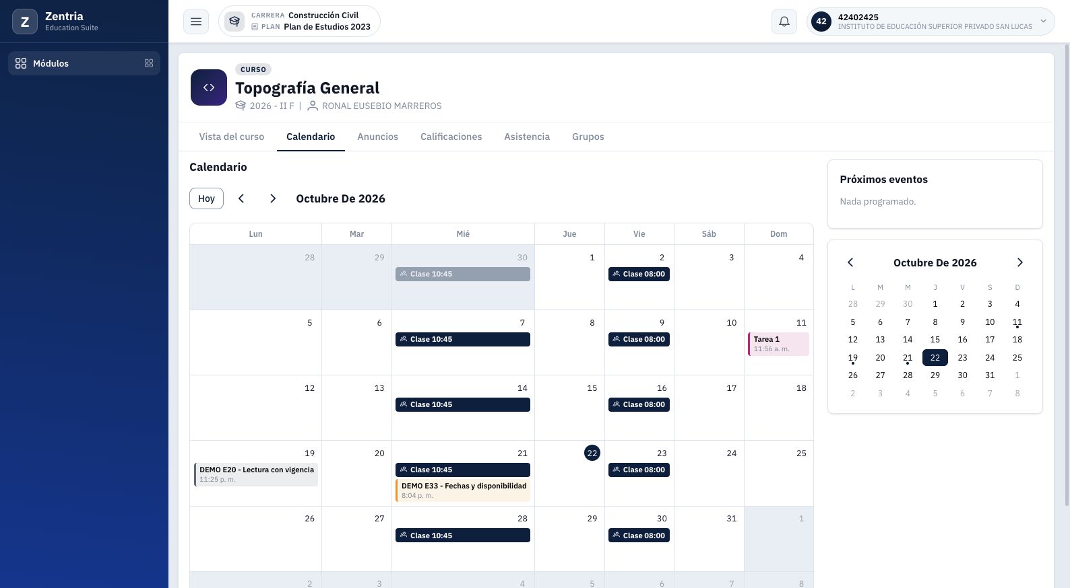Open the Carrera Construcción Civil selector

click(x=299, y=22)
